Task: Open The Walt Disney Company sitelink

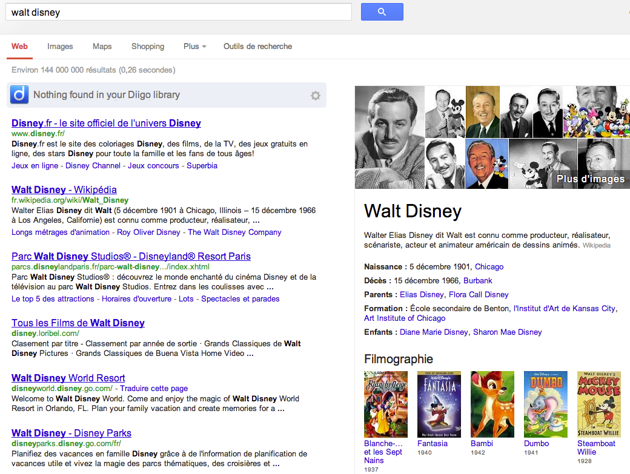Action: point(234,232)
